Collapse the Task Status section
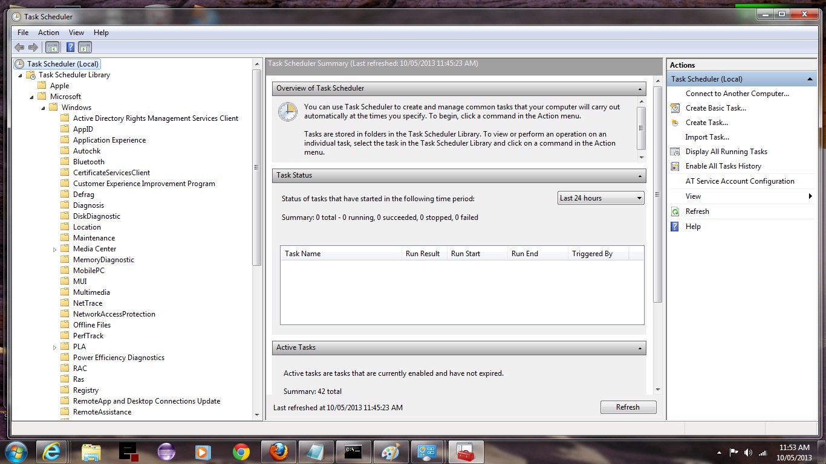Viewport: 826px width, 464px height. [x=640, y=176]
